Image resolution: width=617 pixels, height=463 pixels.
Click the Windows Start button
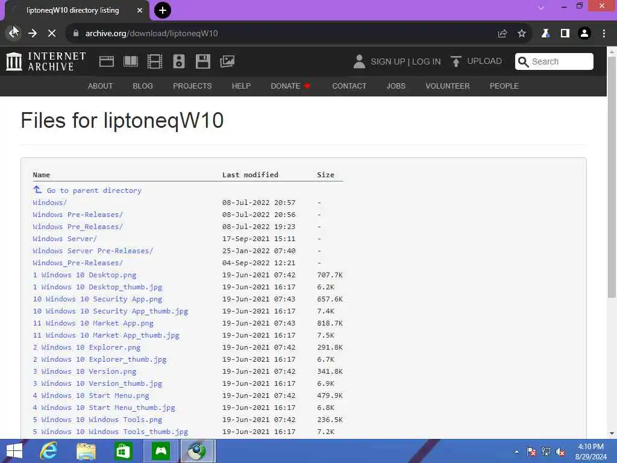[x=14, y=451]
